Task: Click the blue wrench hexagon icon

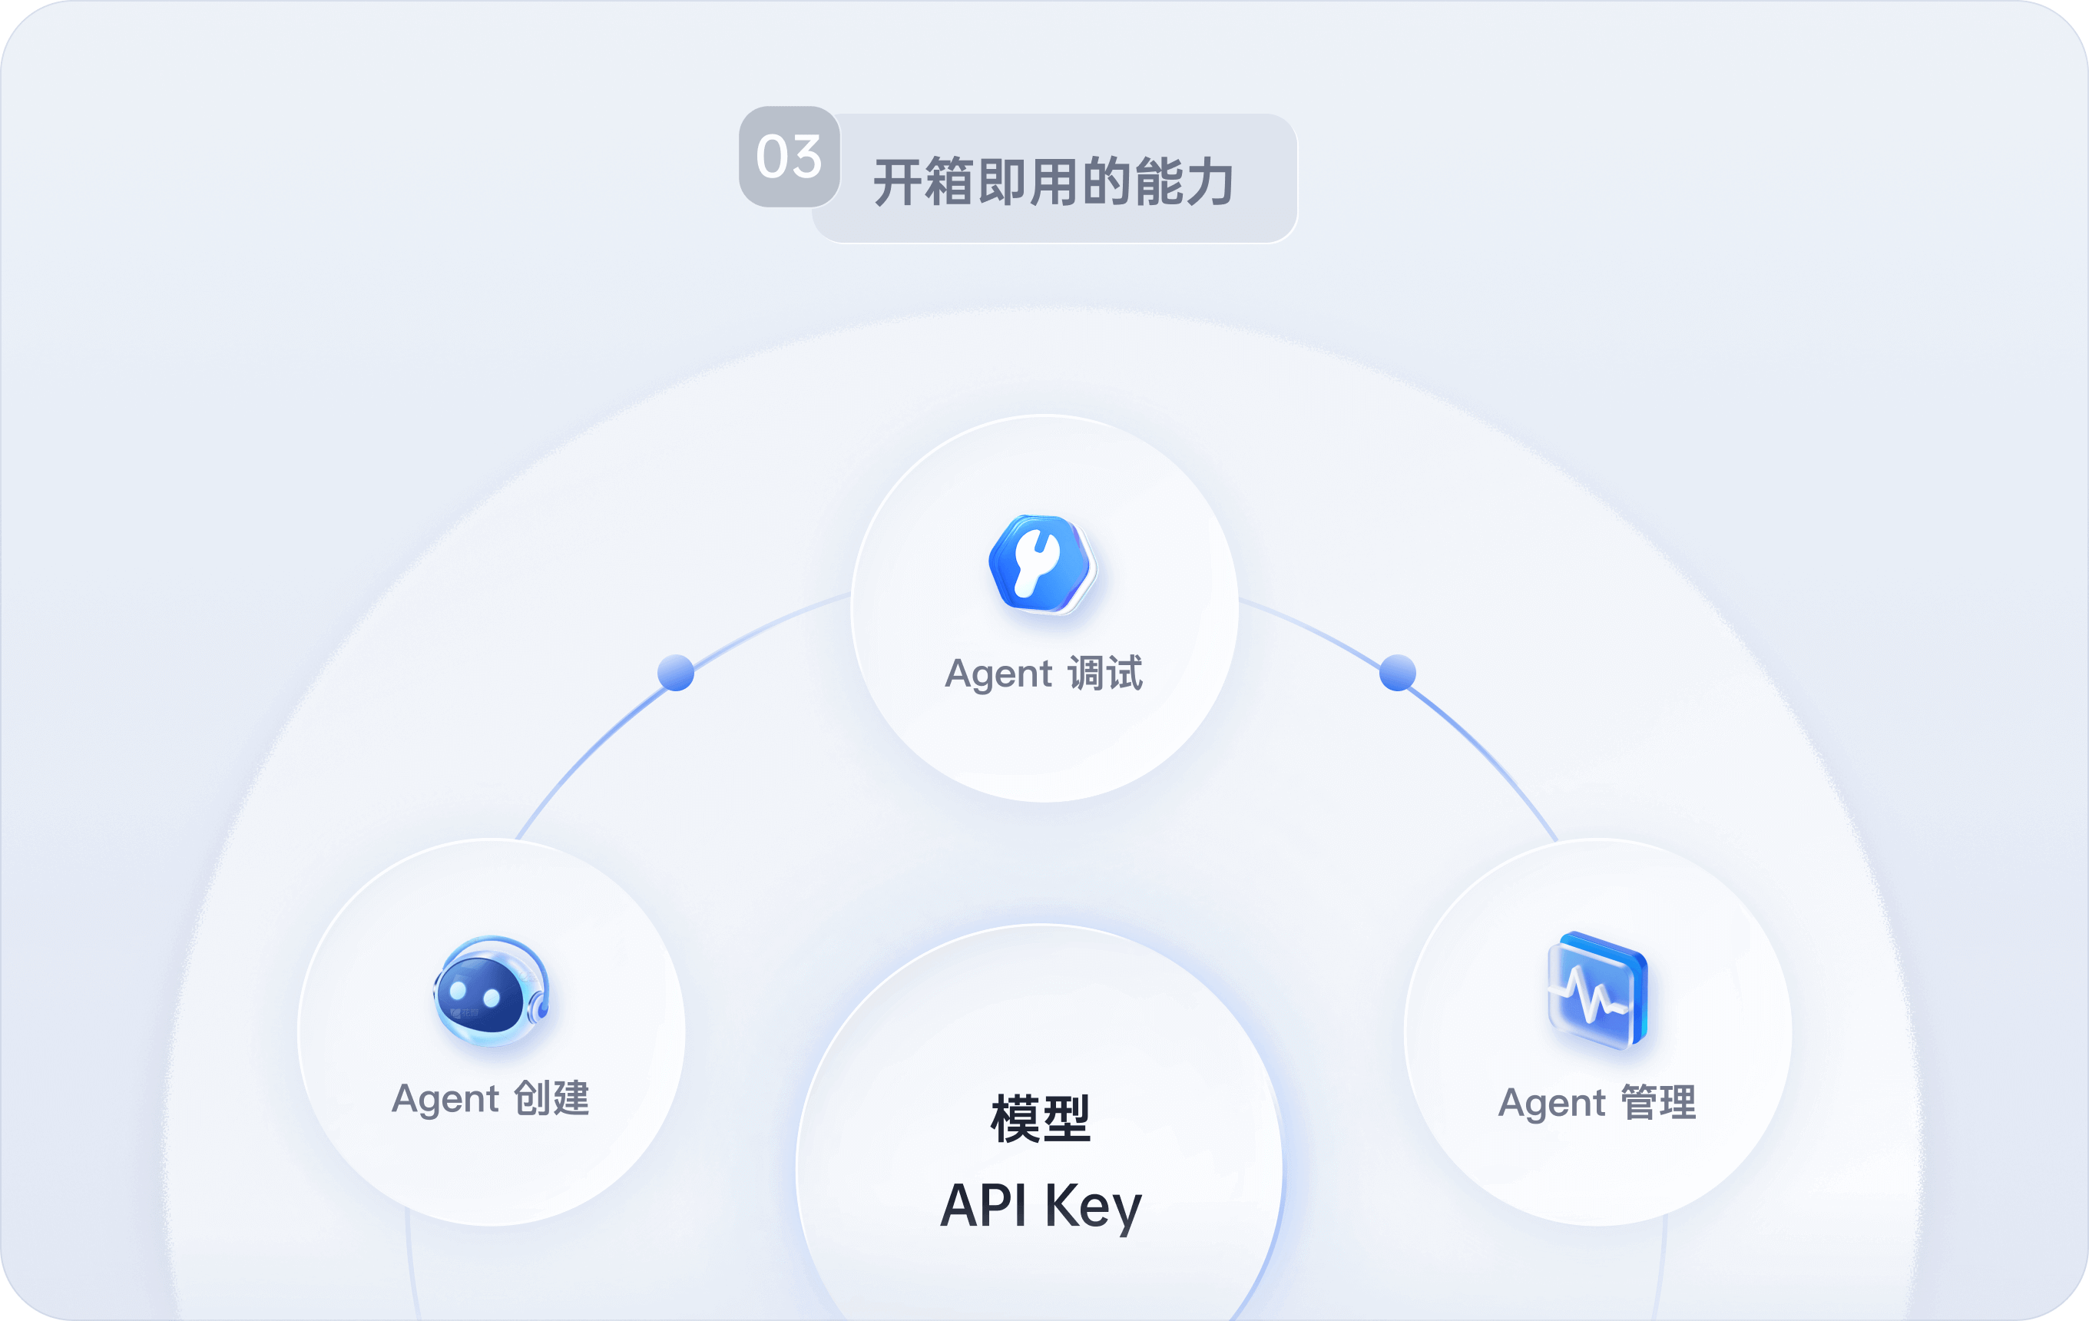Action: click(x=1043, y=564)
